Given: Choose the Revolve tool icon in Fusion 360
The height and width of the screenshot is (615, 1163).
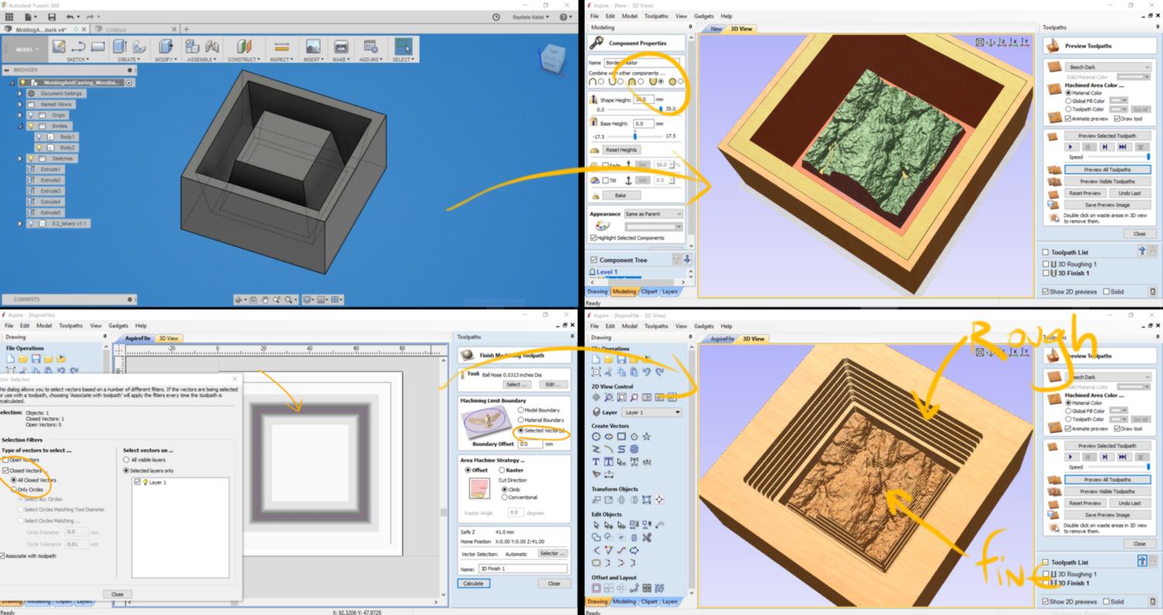Looking at the screenshot, I should (140, 47).
